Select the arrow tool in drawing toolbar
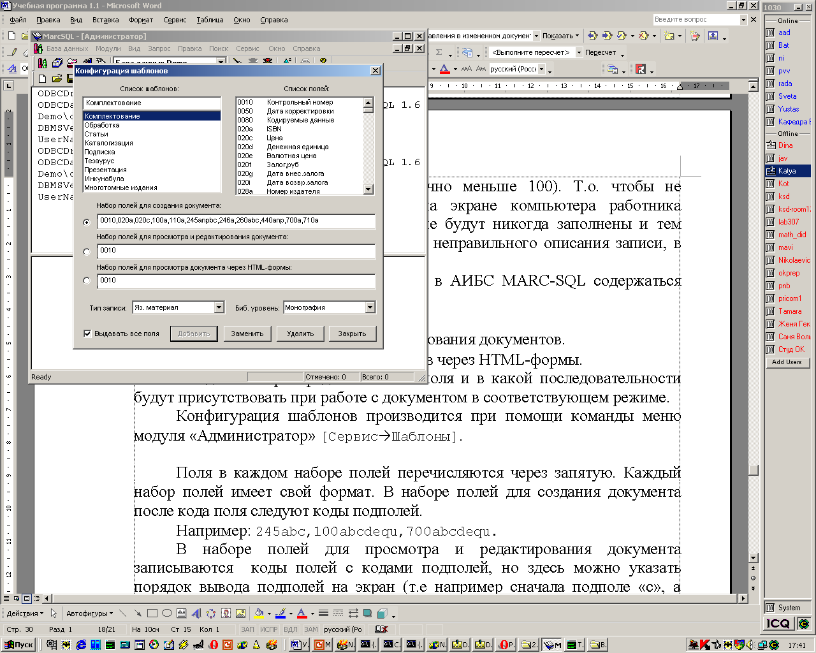 (x=138, y=613)
